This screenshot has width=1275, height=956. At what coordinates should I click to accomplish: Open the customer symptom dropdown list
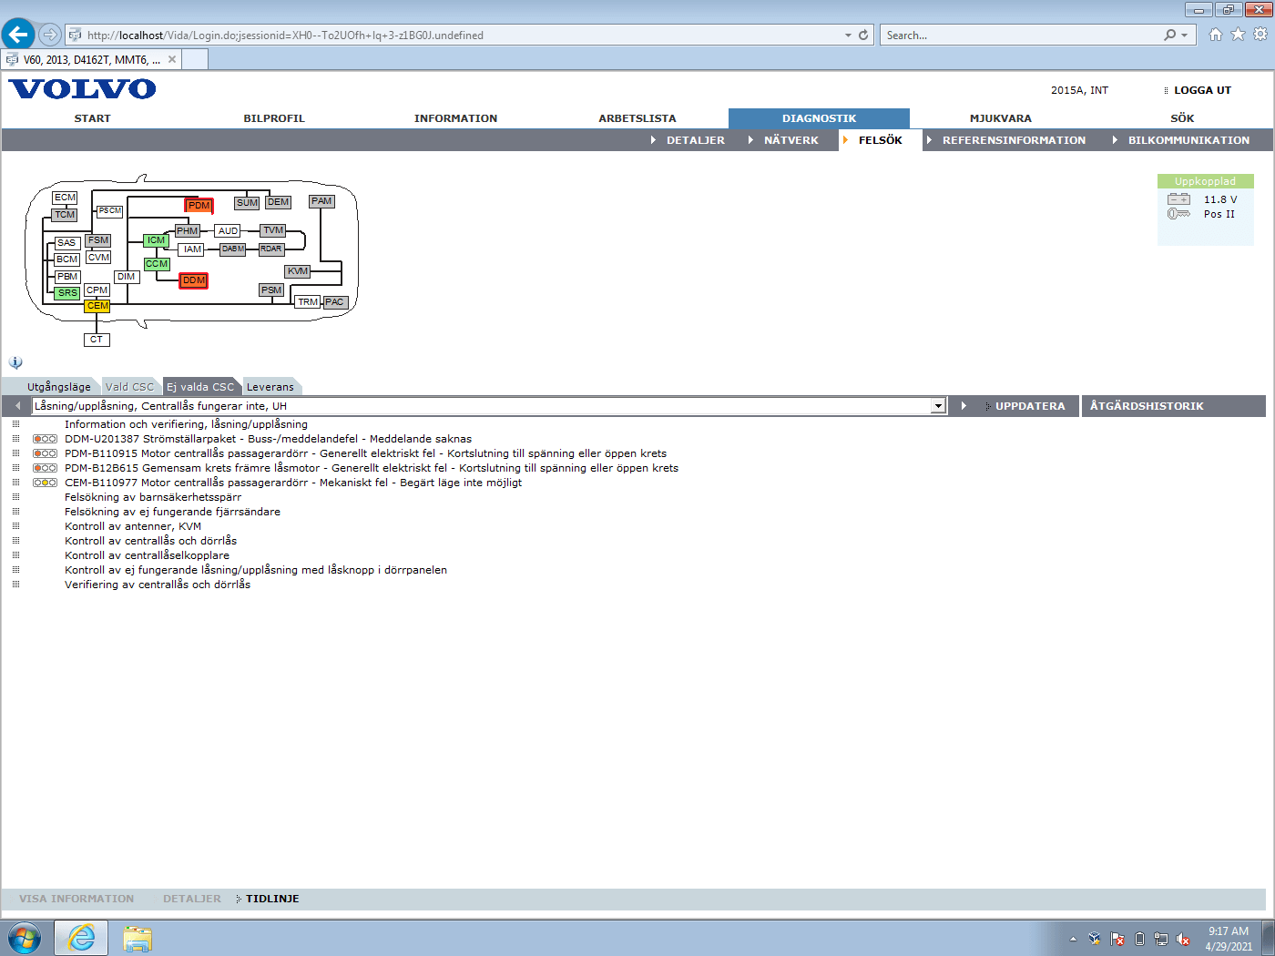point(938,406)
